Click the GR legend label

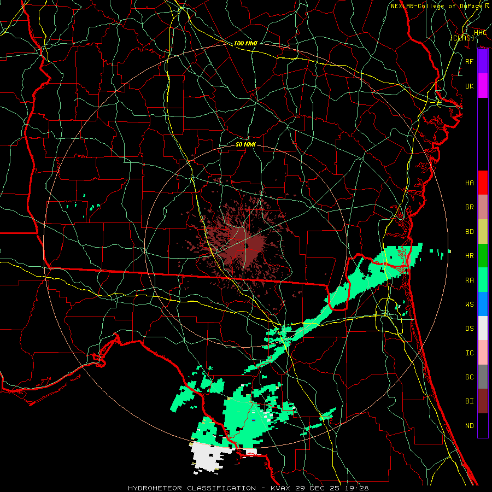point(469,207)
